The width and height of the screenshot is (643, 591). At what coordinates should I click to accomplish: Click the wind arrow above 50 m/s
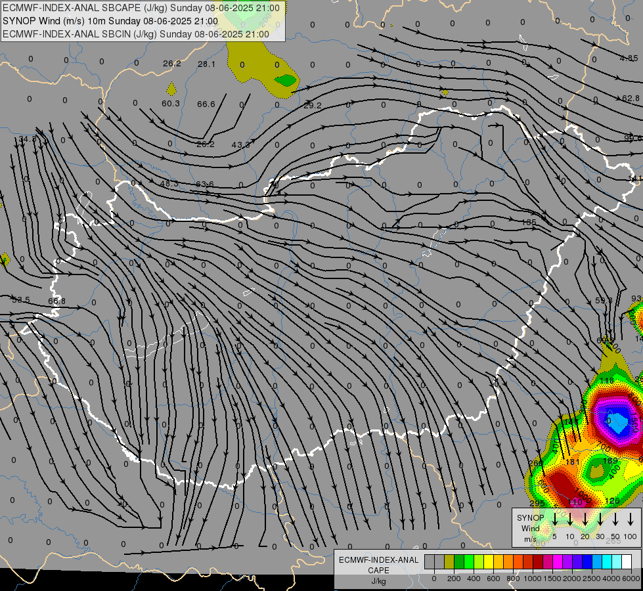[615, 519]
